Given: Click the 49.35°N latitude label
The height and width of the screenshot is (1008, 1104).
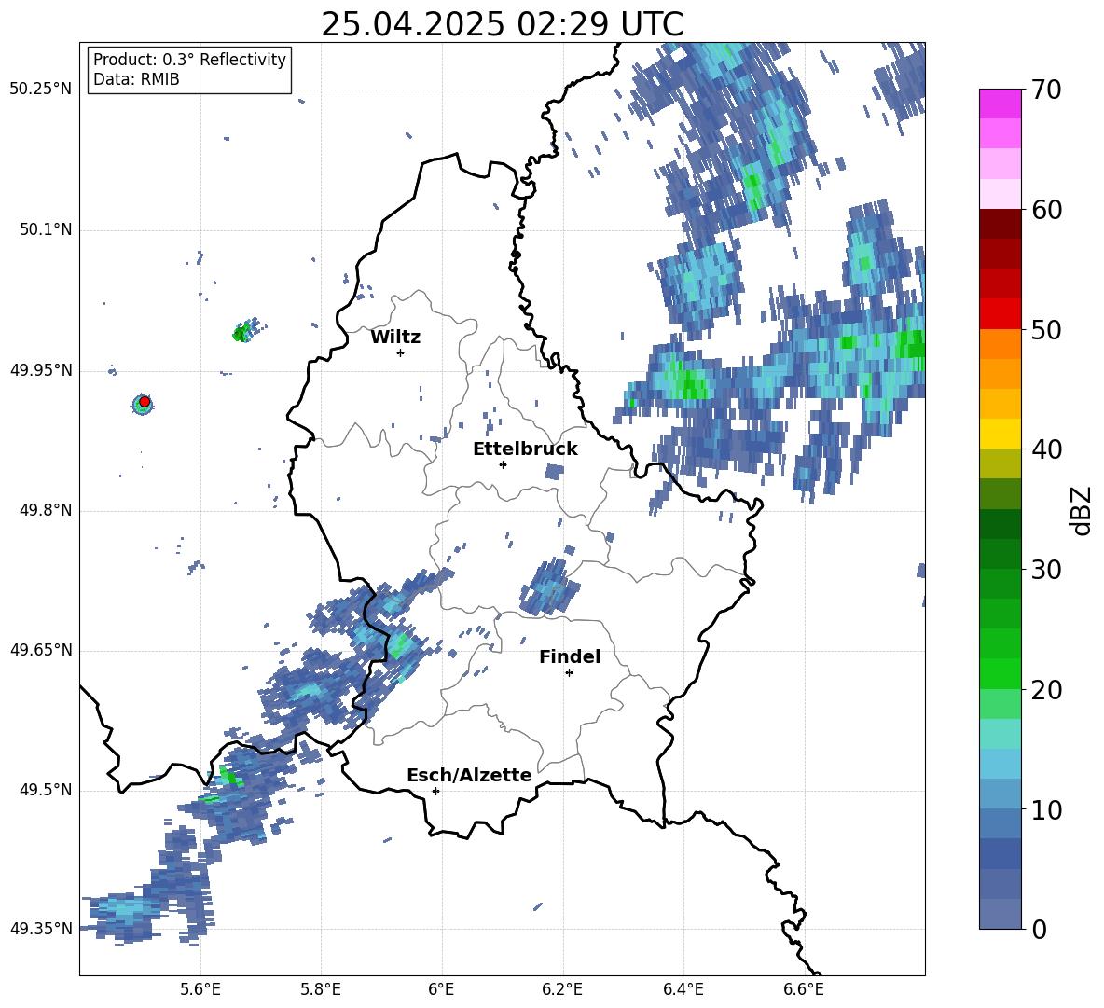Looking at the screenshot, I should pyautogui.click(x=40, y=929).
